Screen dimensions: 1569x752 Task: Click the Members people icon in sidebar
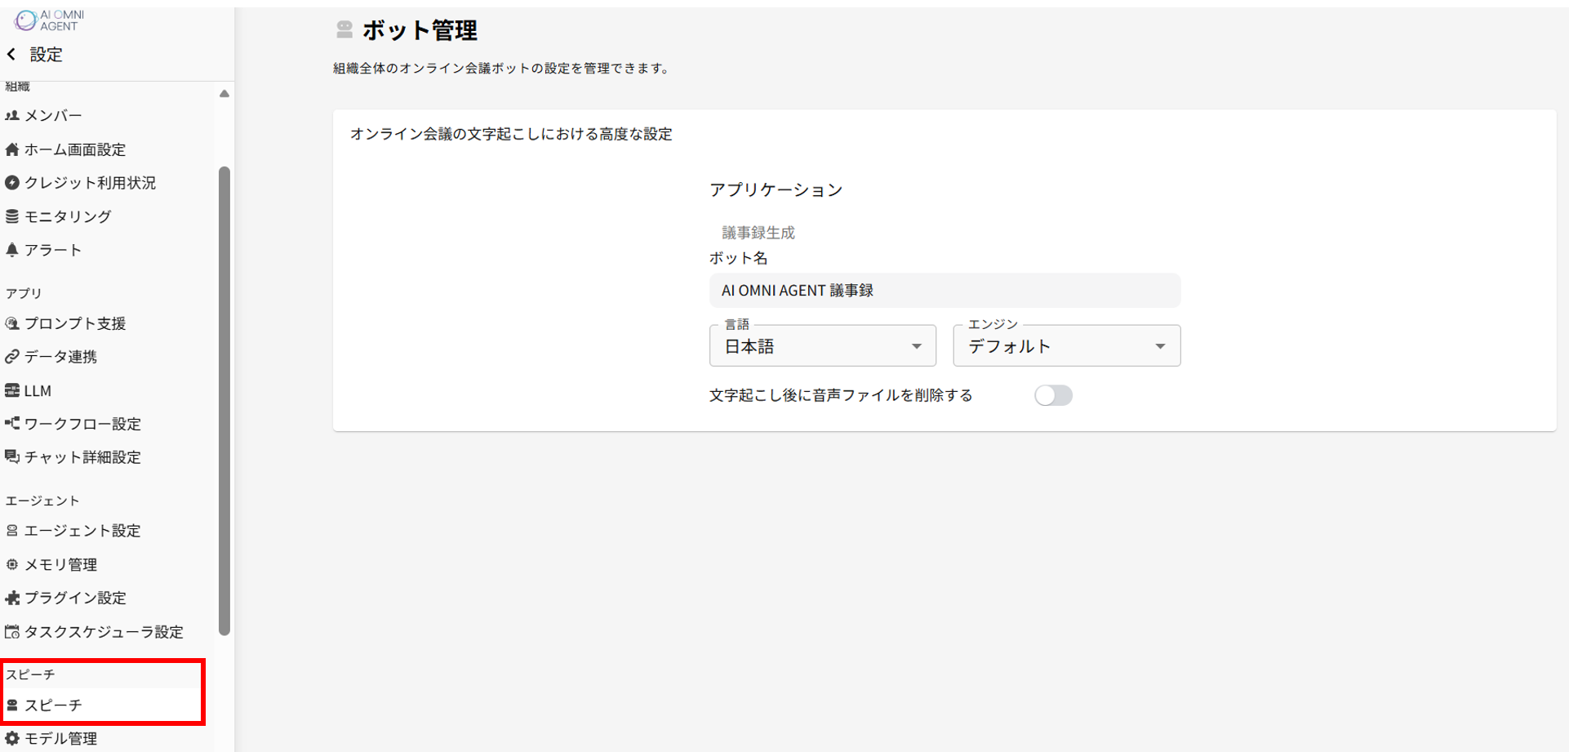click(x=12, y=116)
